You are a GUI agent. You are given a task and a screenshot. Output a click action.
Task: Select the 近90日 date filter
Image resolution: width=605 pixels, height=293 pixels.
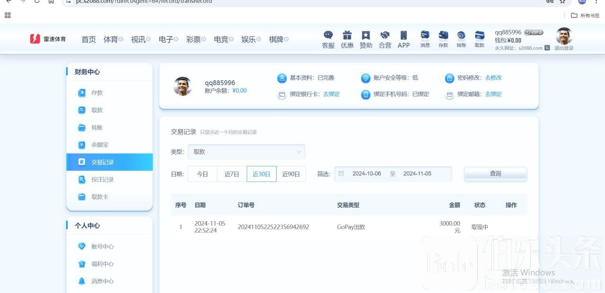click(x=291, y=174)
